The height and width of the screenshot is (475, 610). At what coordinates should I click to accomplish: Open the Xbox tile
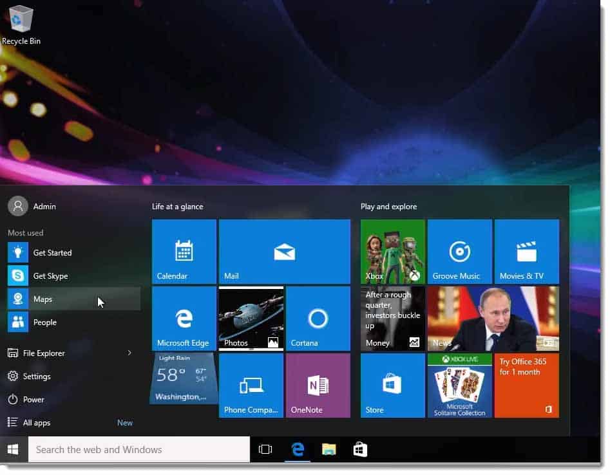point(393,252)
